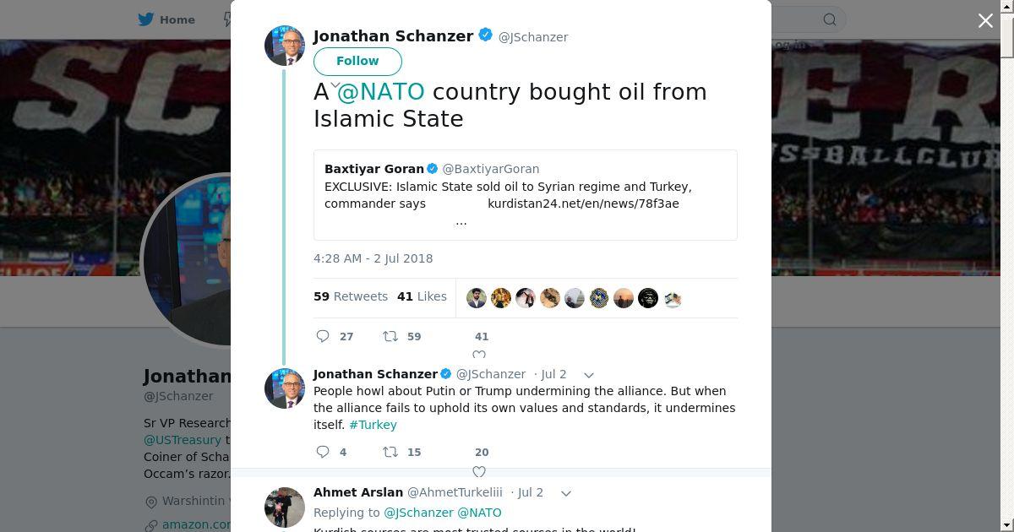Like the main tweet with 41 likes

(x=479, y=355)
